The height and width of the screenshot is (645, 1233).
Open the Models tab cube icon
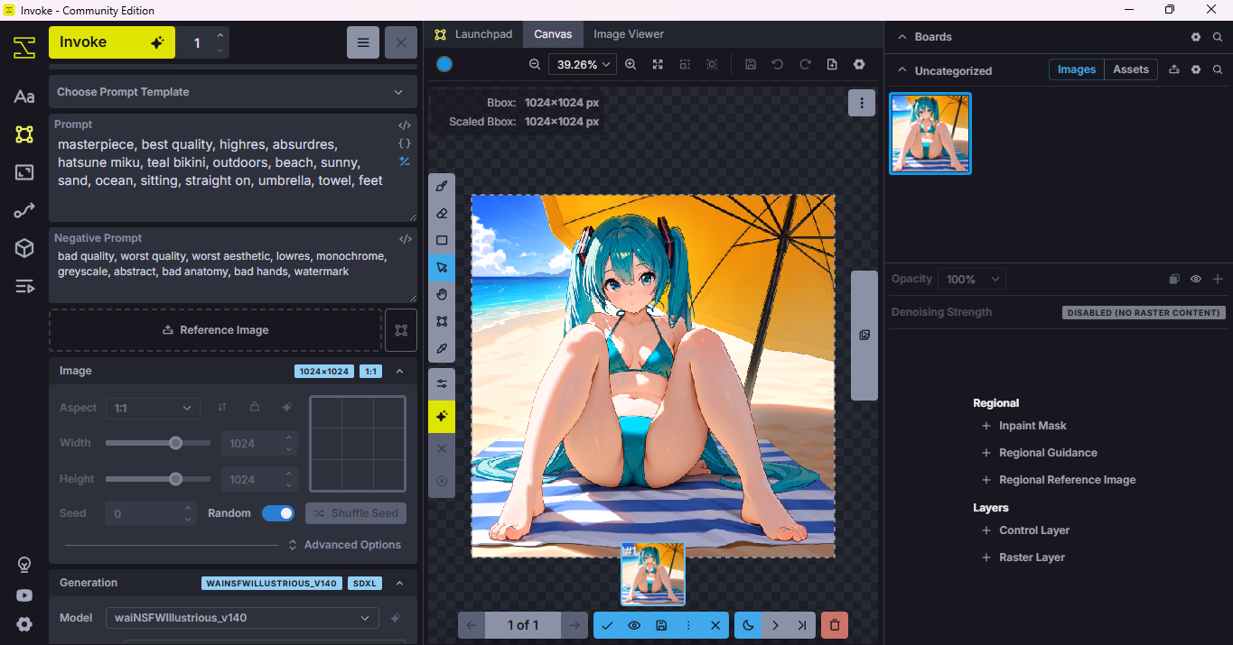tap(24, 248)
